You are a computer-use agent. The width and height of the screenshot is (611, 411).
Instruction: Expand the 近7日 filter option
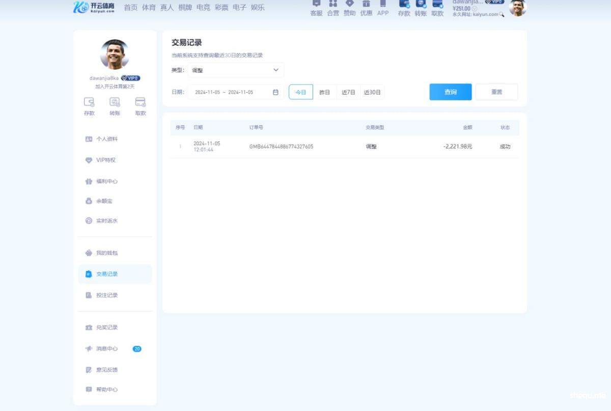coord(348,92)
